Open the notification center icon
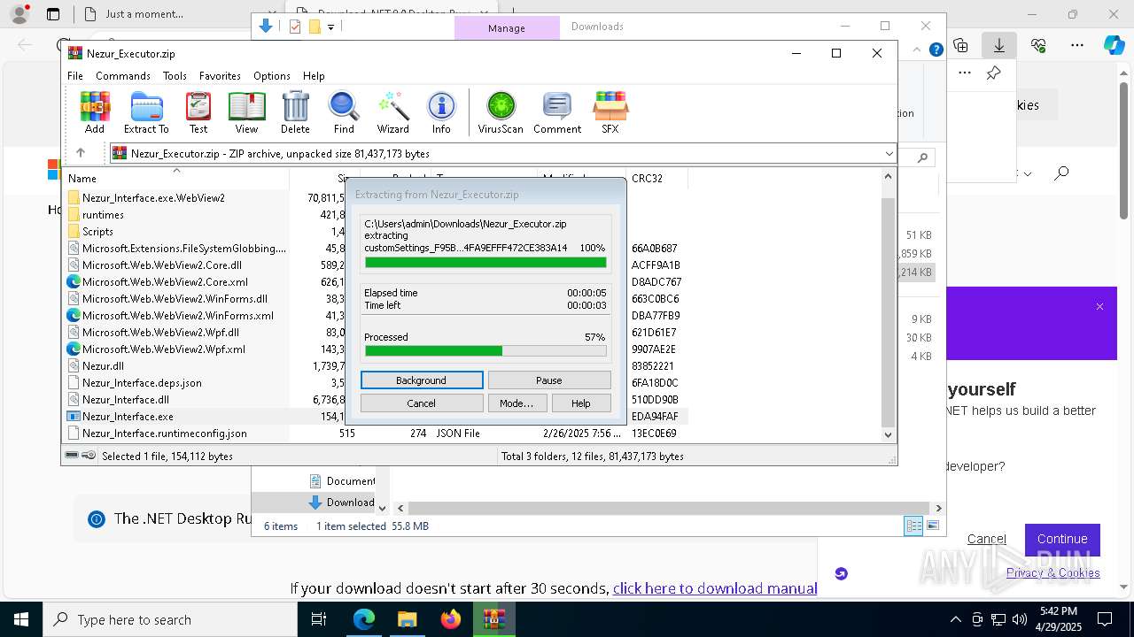Screen dimensions: 1134x637 [x=1105, y=619]
